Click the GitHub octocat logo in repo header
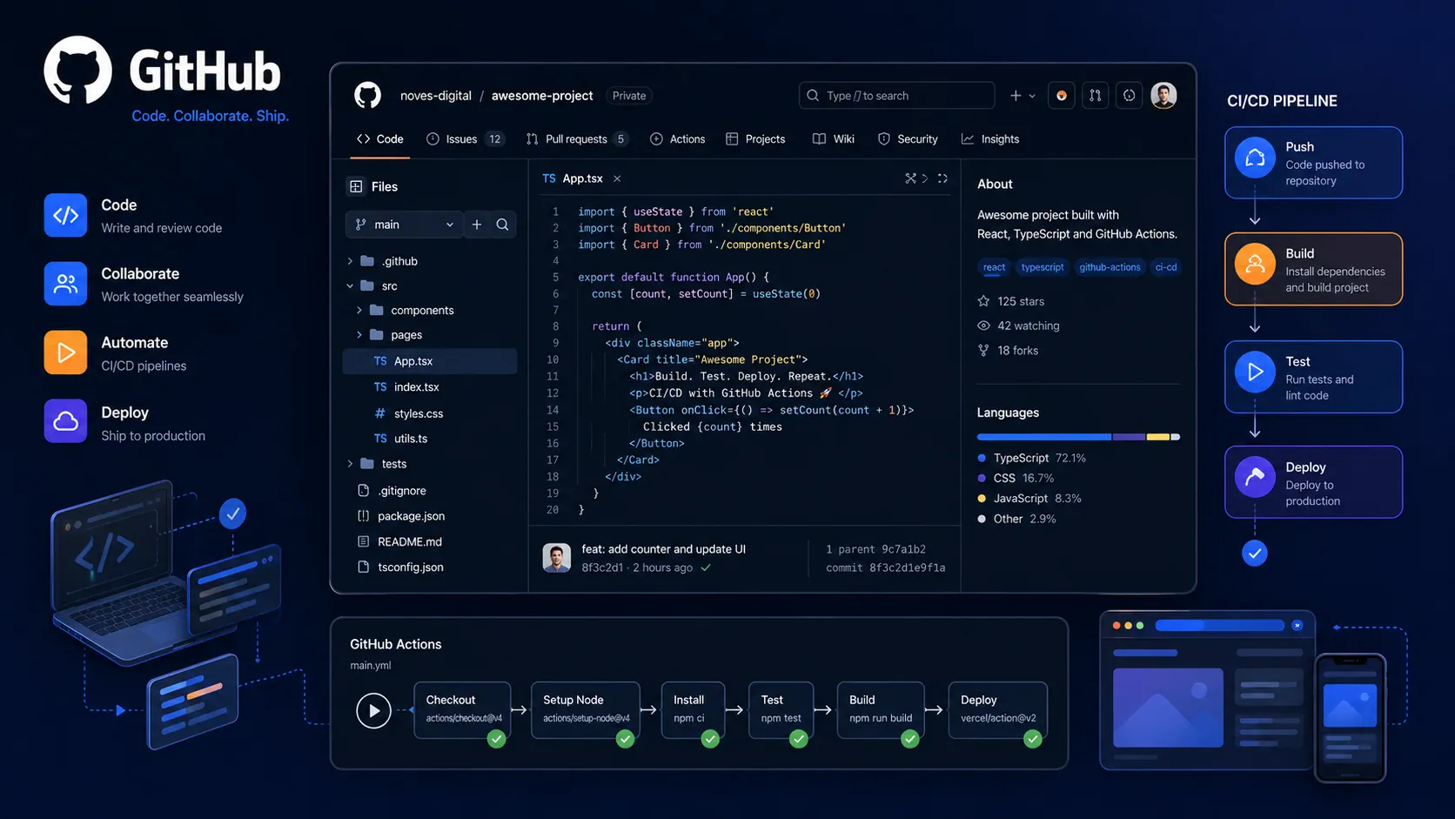Image resolution: width=1455 pixels, height=819 pixels. [367, 95]
